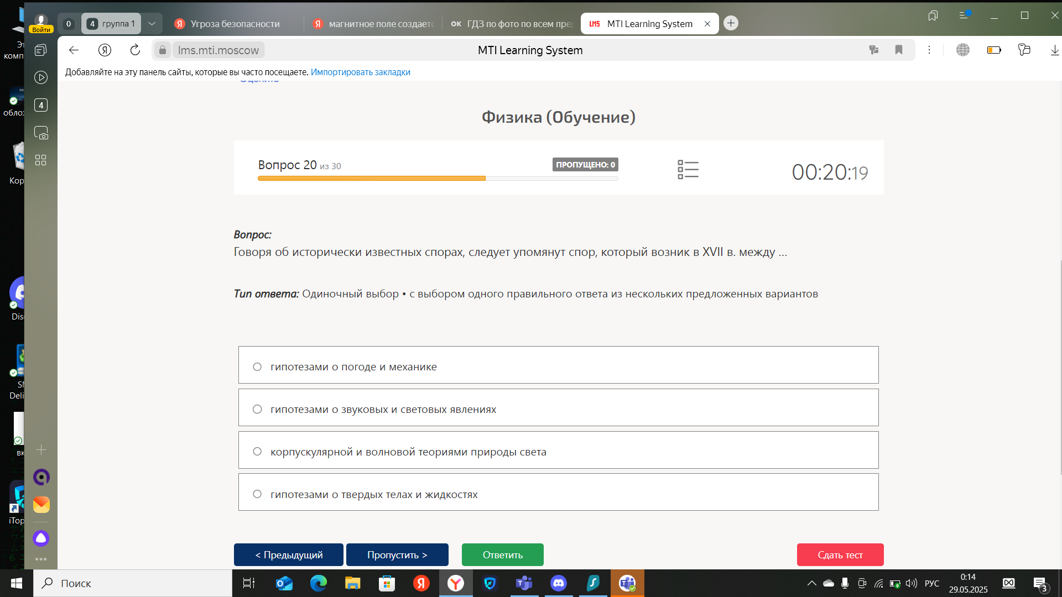Open Импортировать закладки link
1062x597 pixels.
tap(360, 72)
